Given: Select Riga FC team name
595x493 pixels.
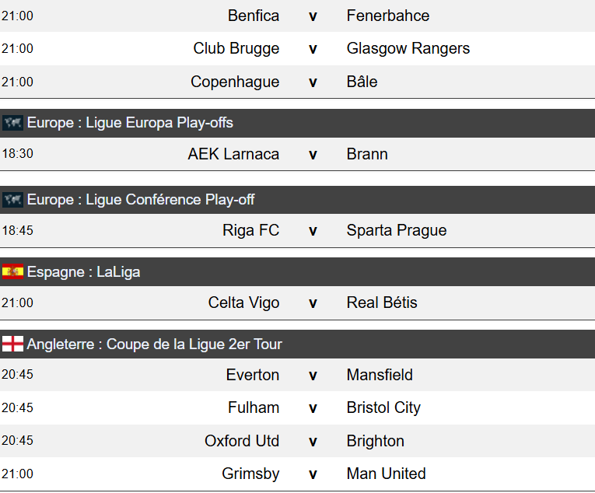Looking at the screenshot, I should (250, 230).
